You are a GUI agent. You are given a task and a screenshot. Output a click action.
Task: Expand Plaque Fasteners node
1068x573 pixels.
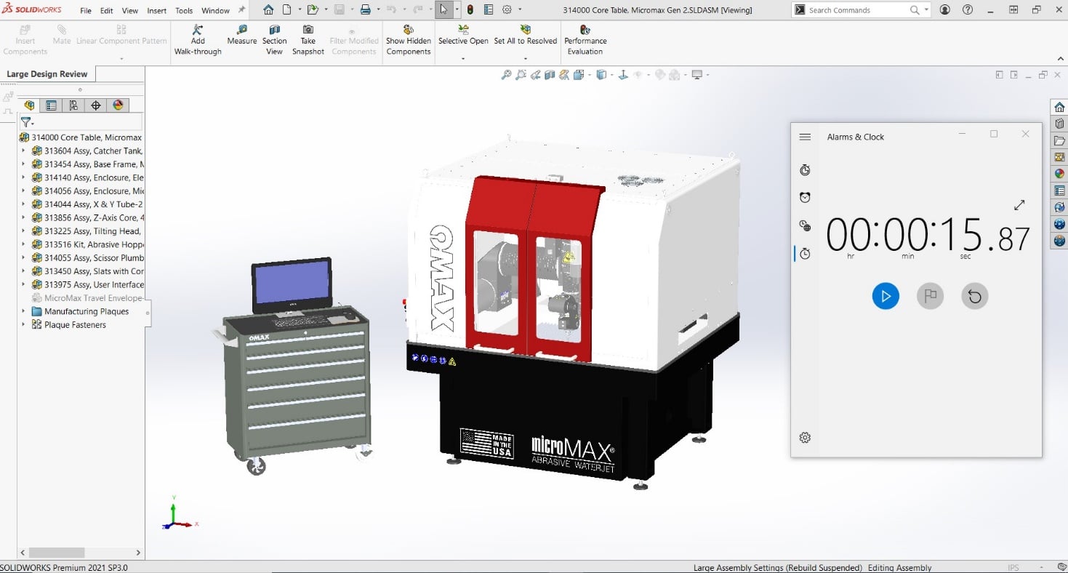click(23, 325)
